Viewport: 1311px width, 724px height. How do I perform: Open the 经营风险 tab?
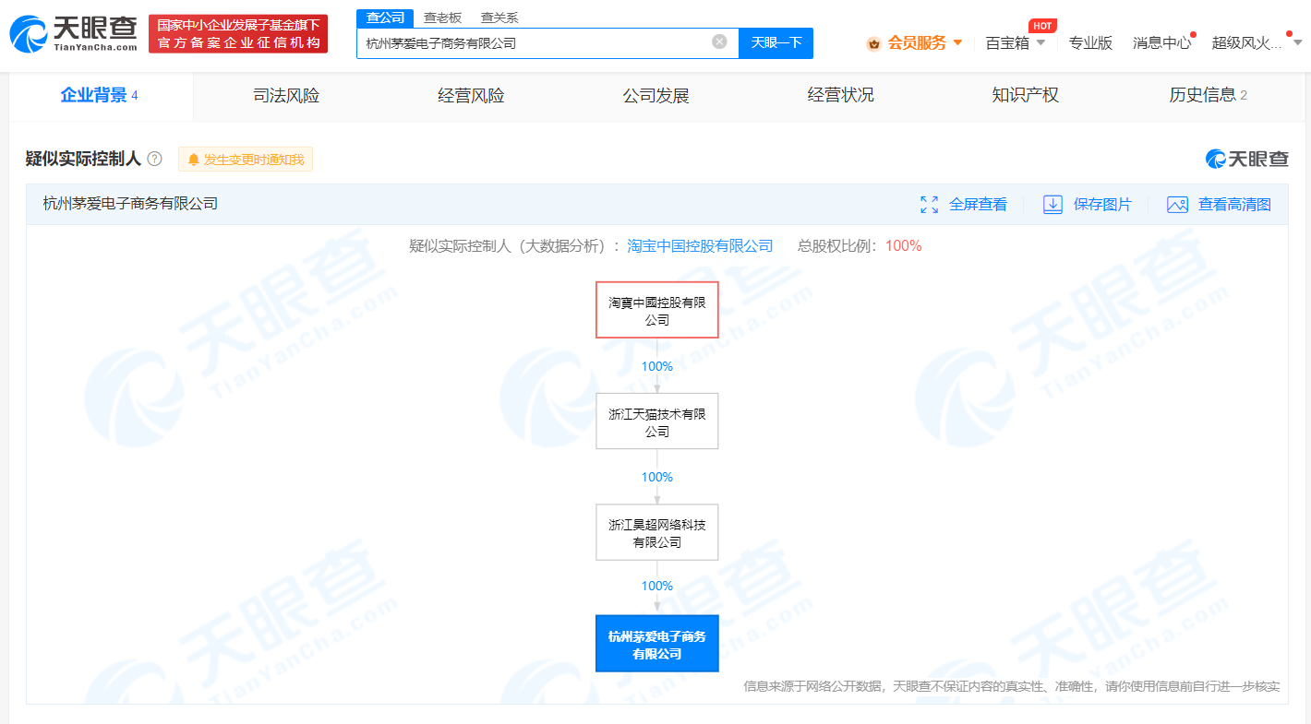click(471, 95)
